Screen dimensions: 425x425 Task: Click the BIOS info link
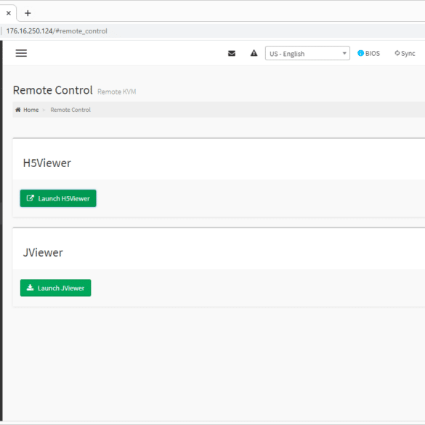click(368, 53)
